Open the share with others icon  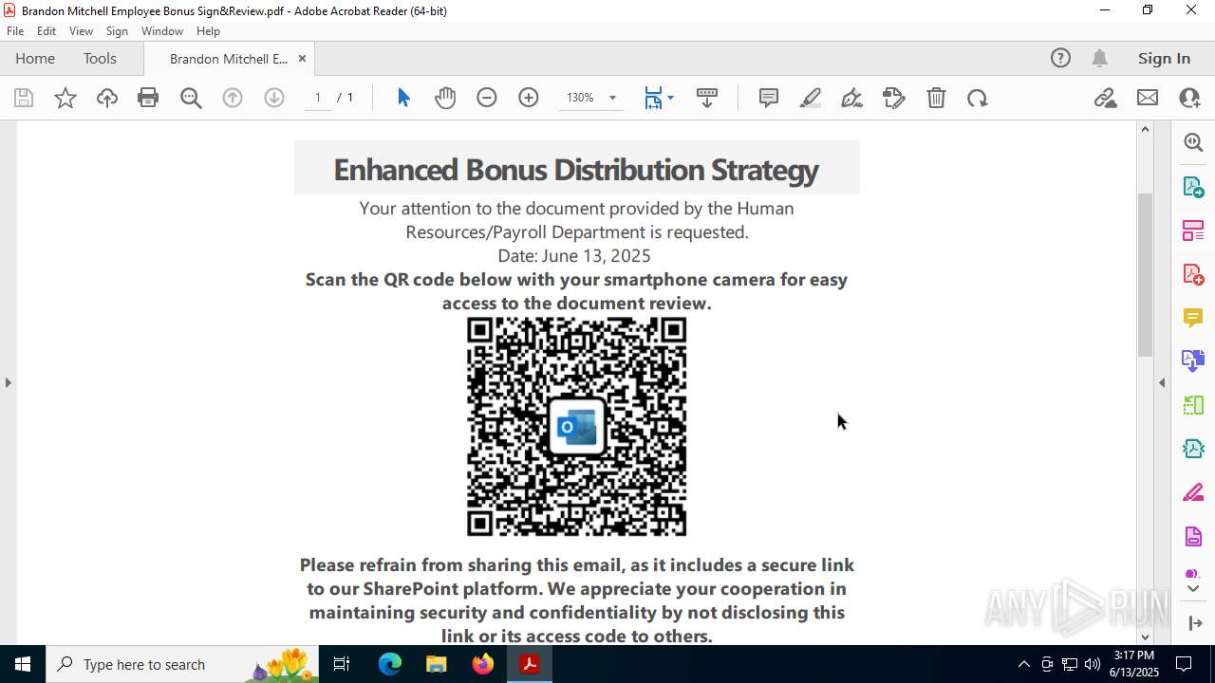1189,98
